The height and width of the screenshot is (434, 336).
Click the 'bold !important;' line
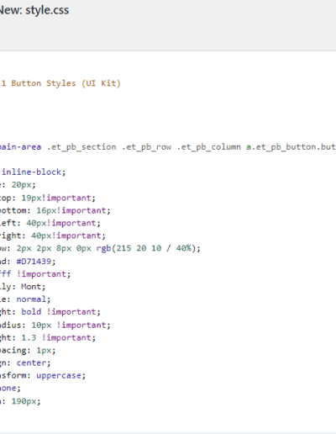click(x=60, y=312)
